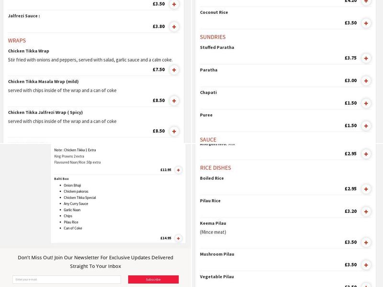Add Mushroom Pilau to order

coord(366,265)
